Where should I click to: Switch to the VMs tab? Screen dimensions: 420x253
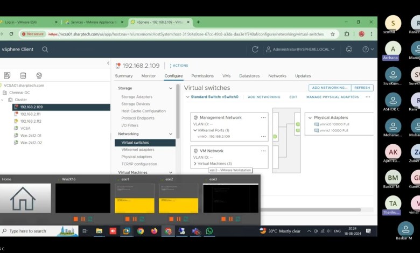point(226,76)
